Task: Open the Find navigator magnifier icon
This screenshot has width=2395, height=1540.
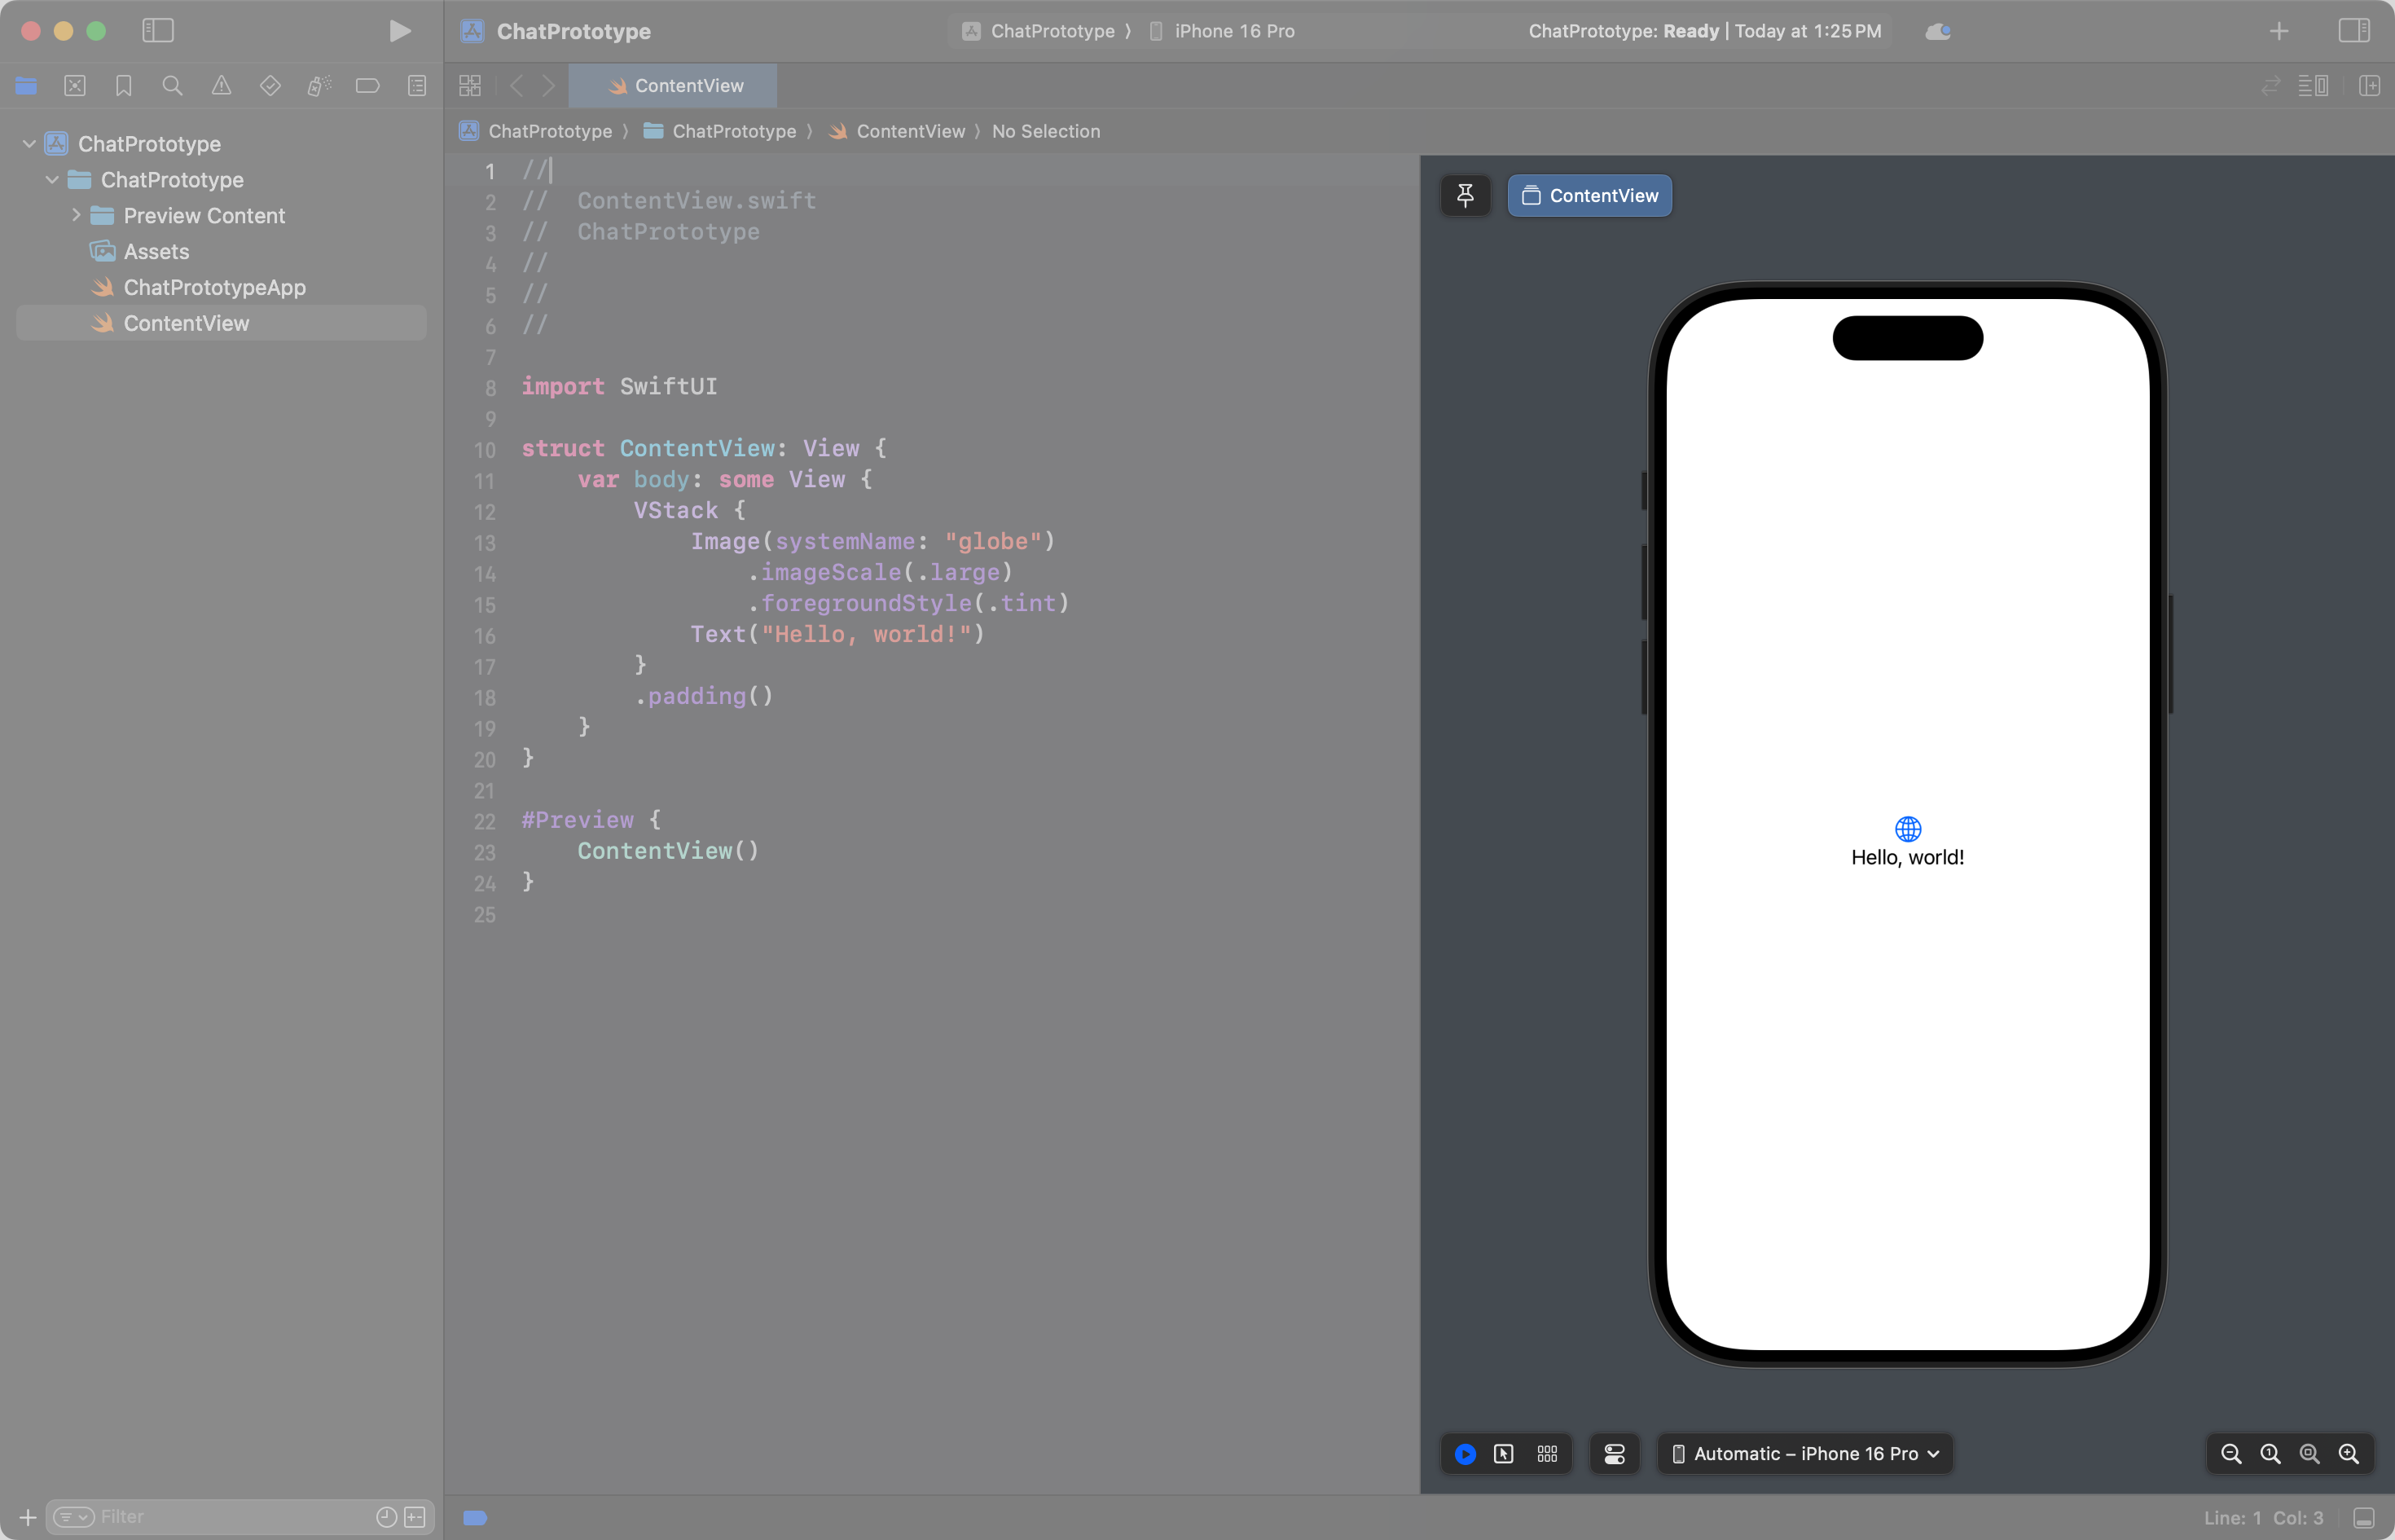Action: (x=172, y=86)
